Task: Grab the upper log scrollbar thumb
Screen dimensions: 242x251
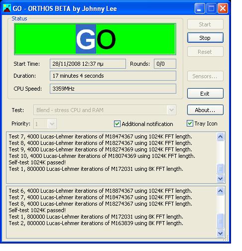Action: pos(220,169)
